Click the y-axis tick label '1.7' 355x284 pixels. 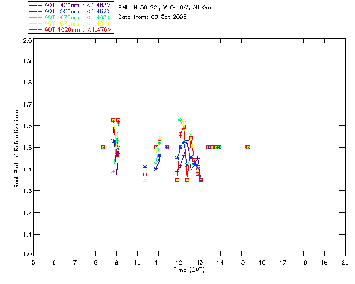27,104
